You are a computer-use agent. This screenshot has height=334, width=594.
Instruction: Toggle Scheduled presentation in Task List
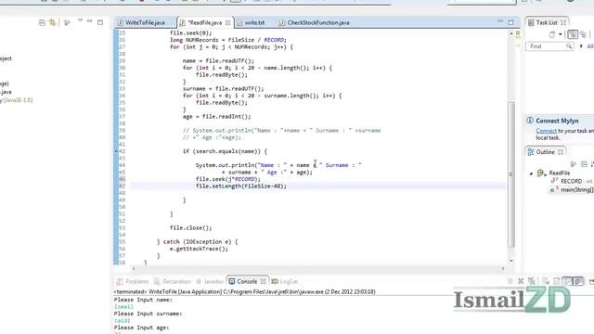tap(583, 34)
